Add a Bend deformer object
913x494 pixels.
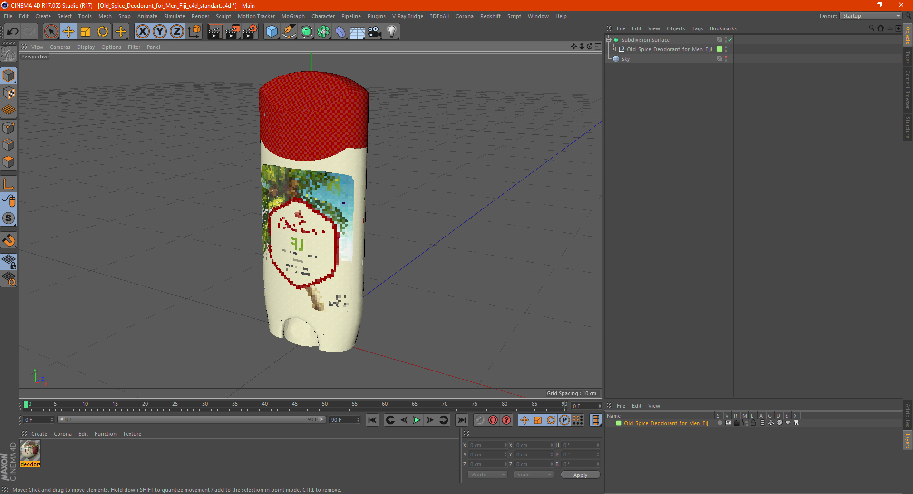coord(340,32)
